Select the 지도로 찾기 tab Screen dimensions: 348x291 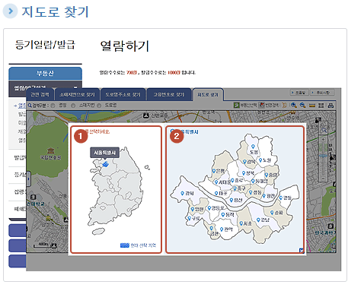coord(208,95)
